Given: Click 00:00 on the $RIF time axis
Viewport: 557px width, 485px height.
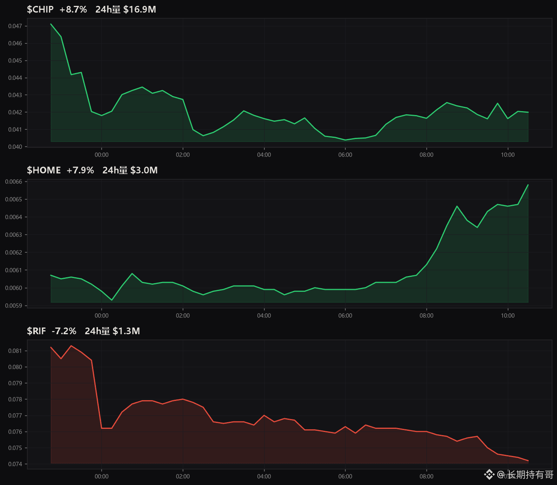Looking at the screenshot, I should pyautogui.click(x=101, y=476).
